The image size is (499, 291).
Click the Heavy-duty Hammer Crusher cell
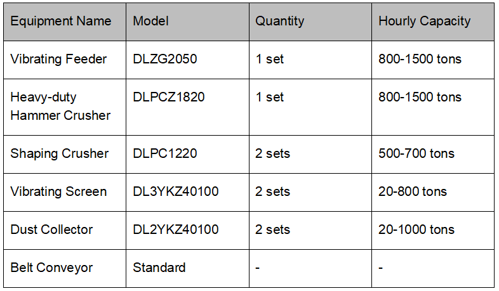click(60, 107)
